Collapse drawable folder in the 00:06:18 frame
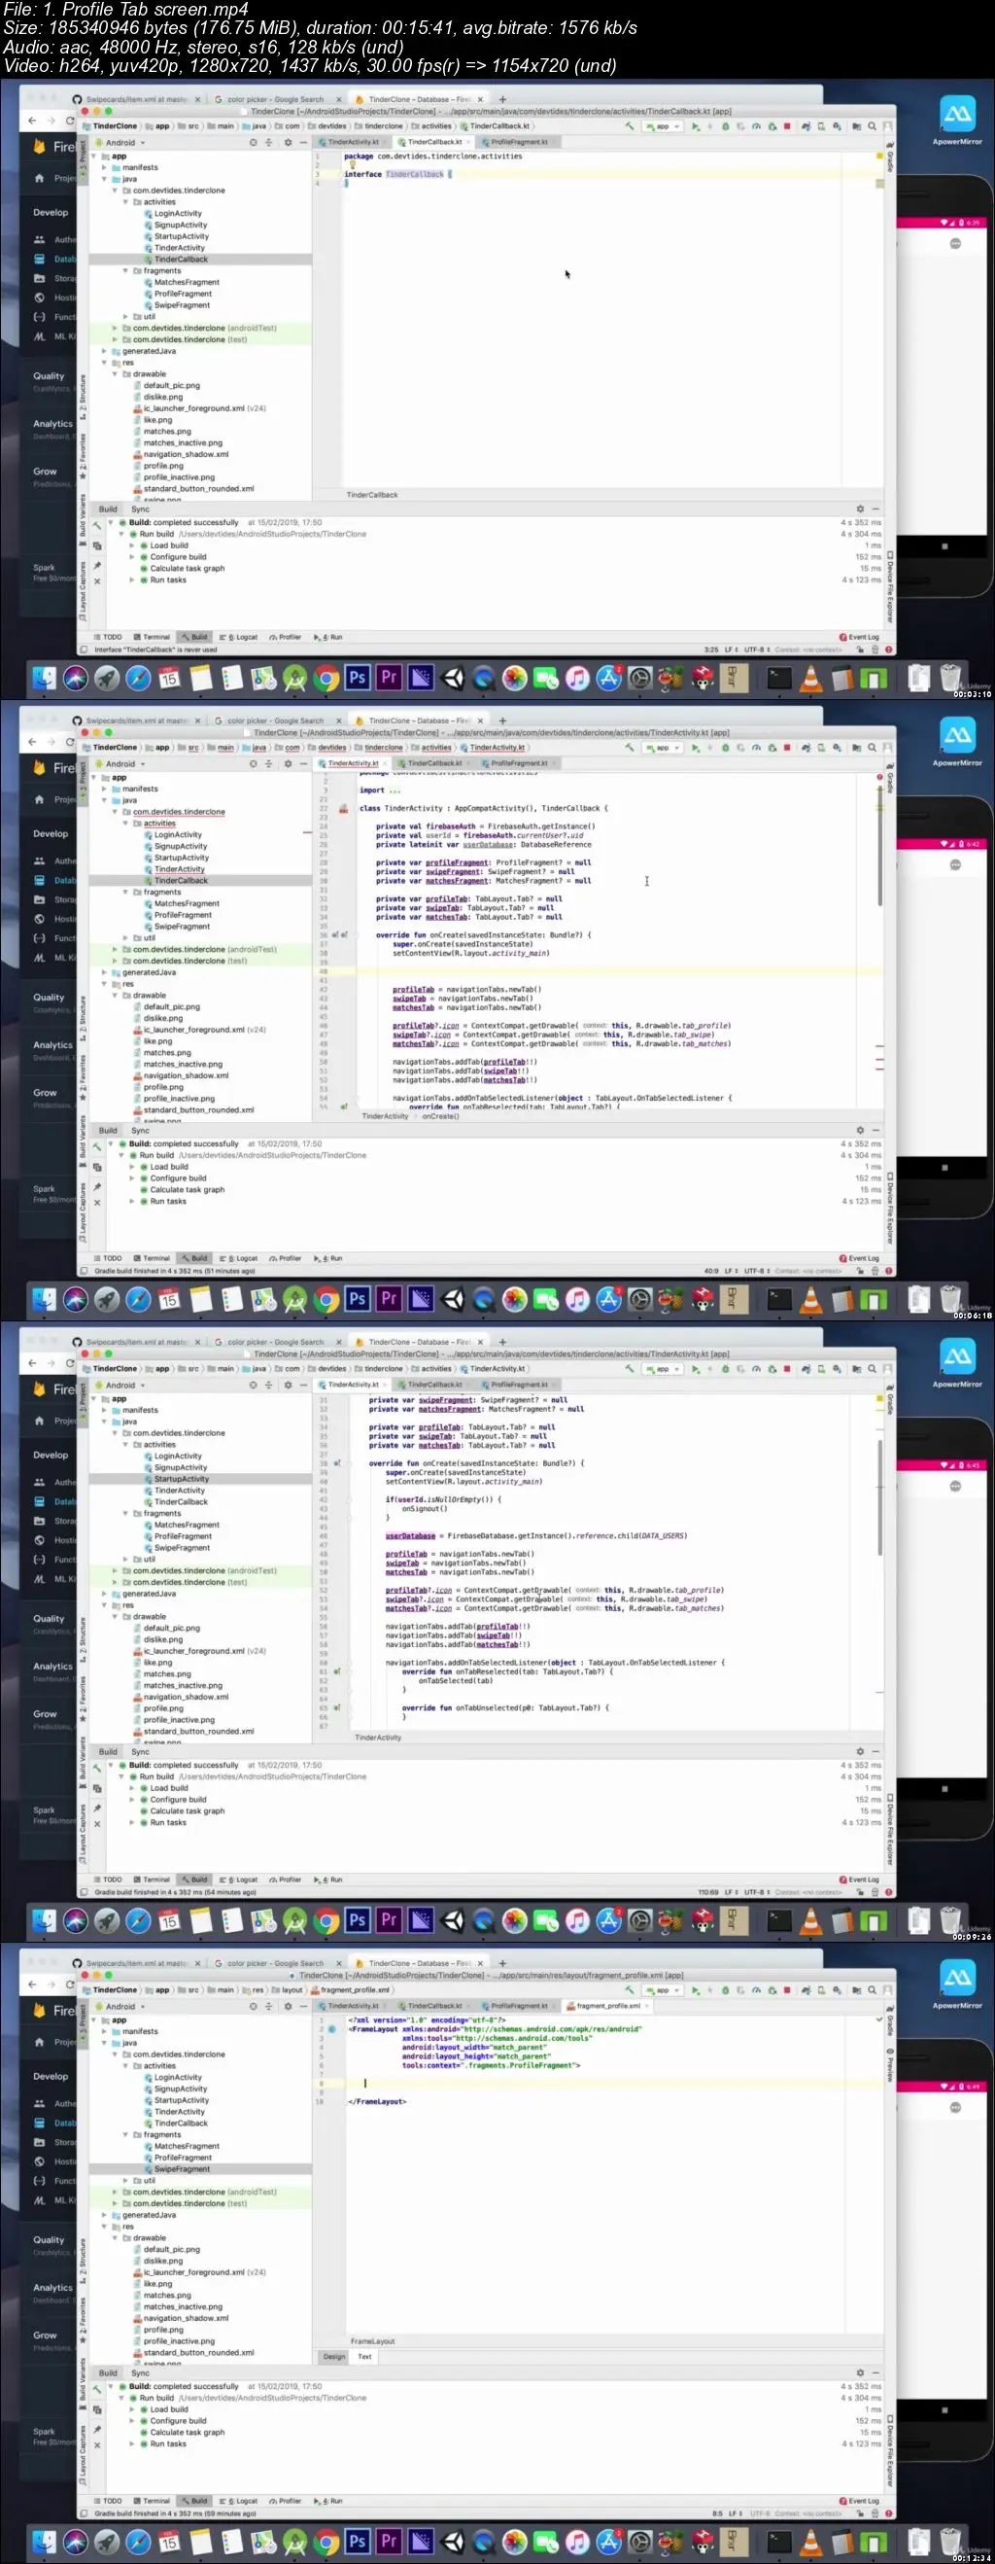 (x=116, y=996)
